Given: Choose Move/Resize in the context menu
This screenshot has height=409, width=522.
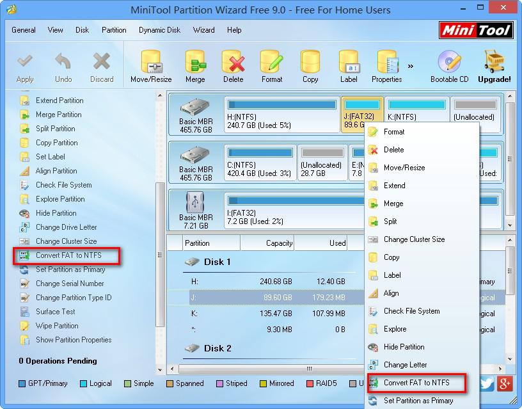Looking at the screenshot, I should [x=422, y=168].
